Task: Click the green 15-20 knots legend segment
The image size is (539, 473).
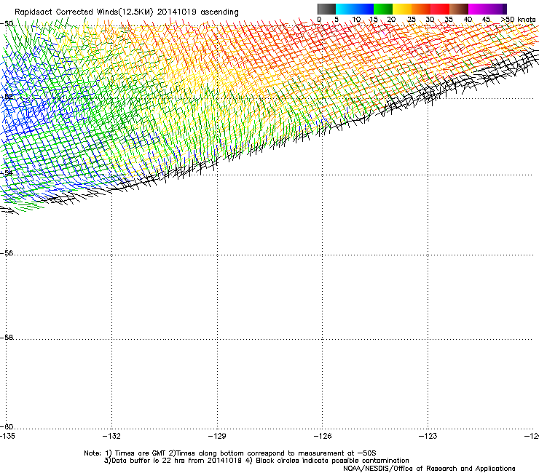Action: 383,9
